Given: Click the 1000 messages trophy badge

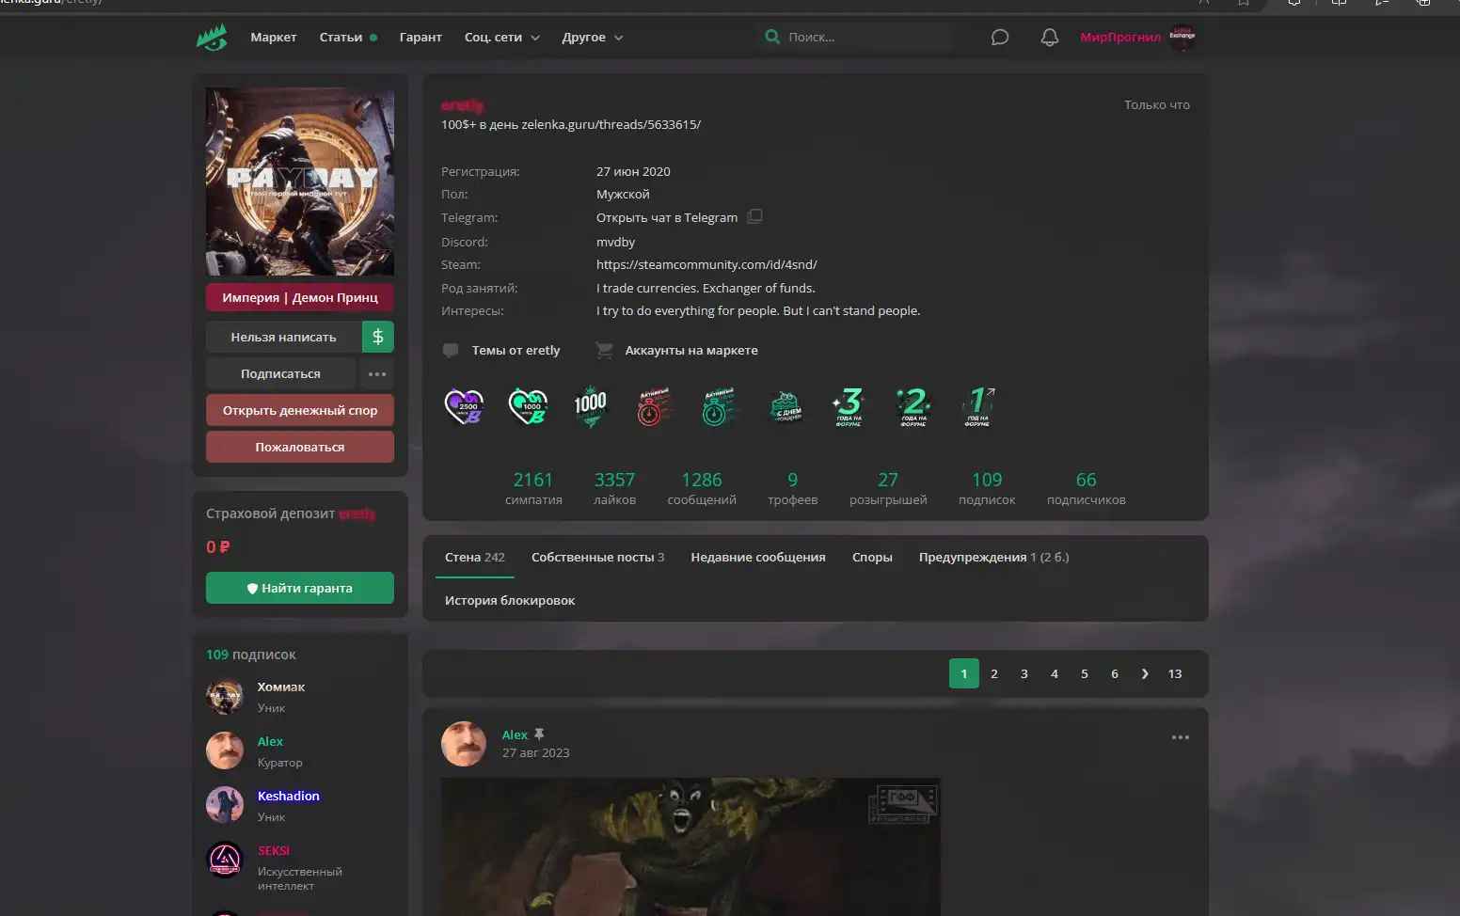Looking at the screenshot, I should (591, 406).
